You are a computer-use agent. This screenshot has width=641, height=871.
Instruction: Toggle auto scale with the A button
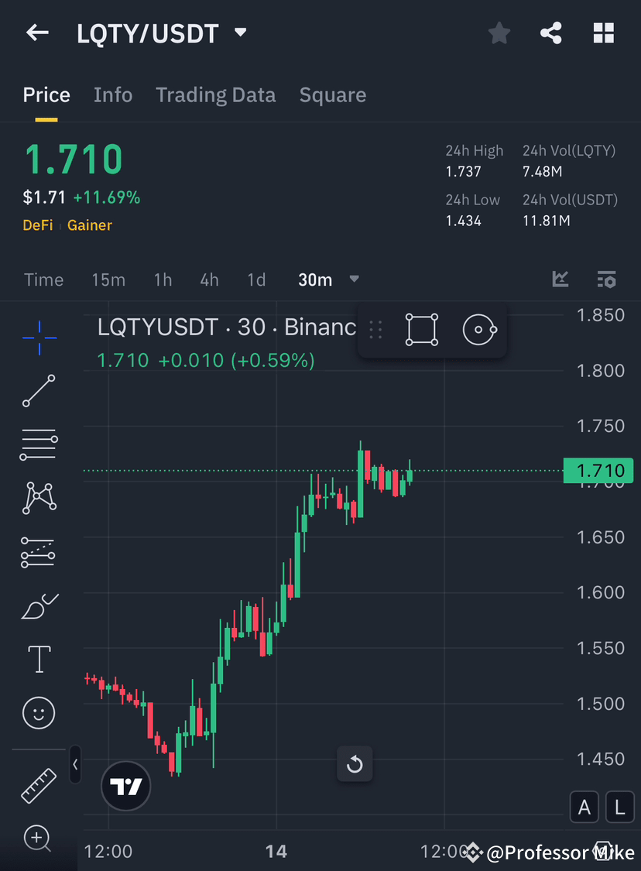pos(584,807)
